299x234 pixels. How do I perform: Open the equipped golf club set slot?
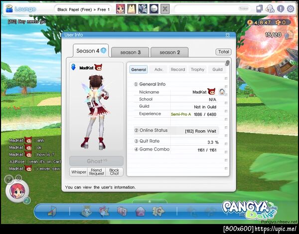143,9
